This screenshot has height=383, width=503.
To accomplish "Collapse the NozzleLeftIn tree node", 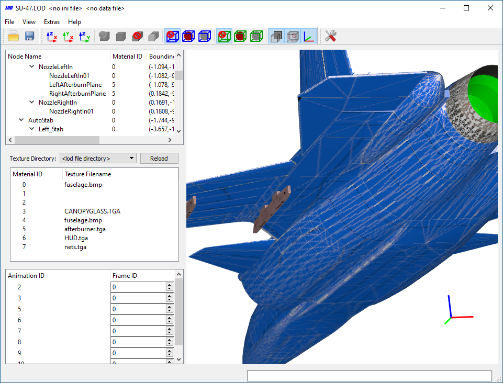I will [x=31, y=67].
